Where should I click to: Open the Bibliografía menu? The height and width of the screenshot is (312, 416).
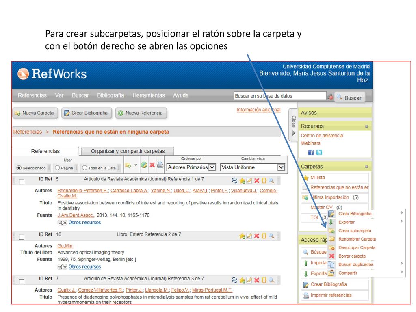pos(110,95)
